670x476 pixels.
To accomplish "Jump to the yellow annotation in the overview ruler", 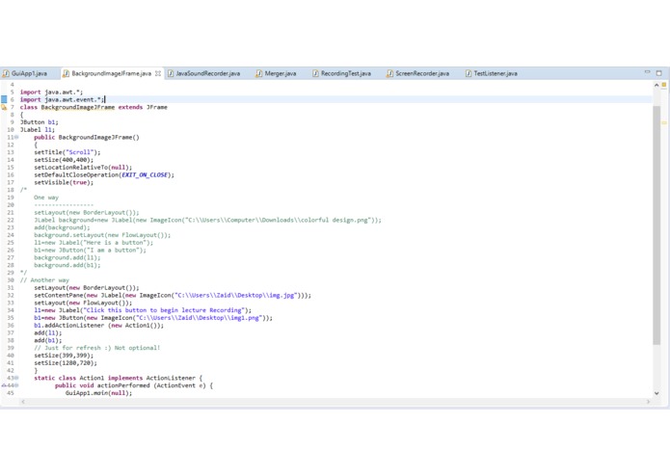I will tap(664, 123).
